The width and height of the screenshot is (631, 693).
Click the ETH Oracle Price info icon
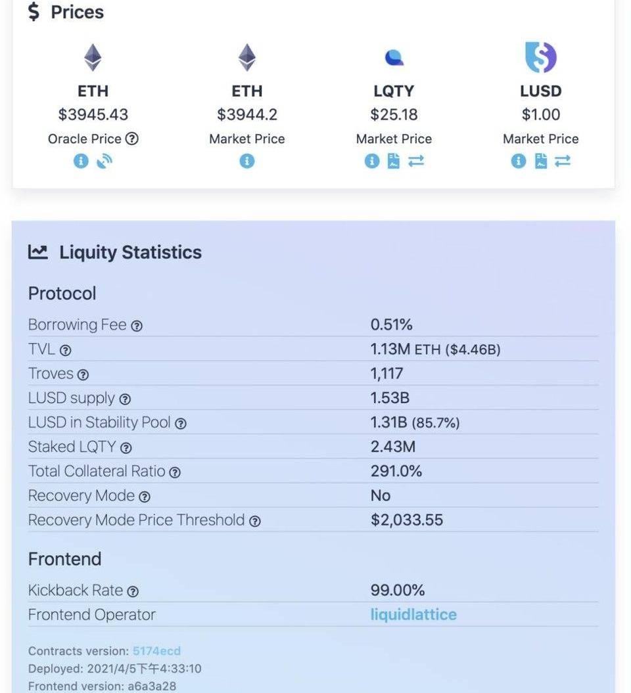[x=80, y=161]
